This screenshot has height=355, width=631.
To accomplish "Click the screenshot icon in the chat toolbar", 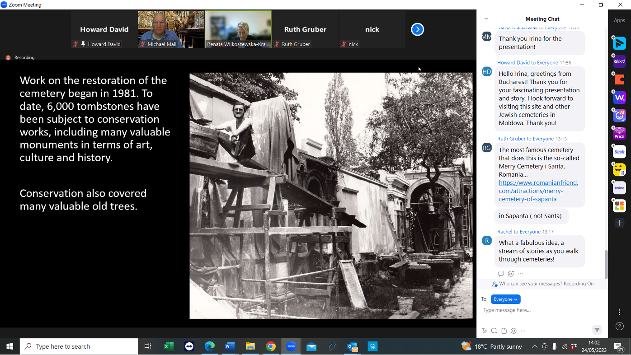I will pyautogui.click(x=494, y=331).
